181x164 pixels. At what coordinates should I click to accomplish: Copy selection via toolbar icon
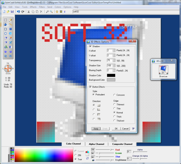[33, 11]
